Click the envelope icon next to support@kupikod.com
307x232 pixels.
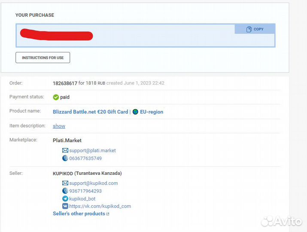[x=65, y=183]
